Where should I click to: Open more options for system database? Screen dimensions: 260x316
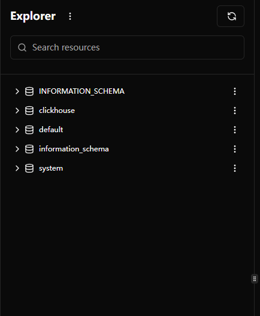235,168
